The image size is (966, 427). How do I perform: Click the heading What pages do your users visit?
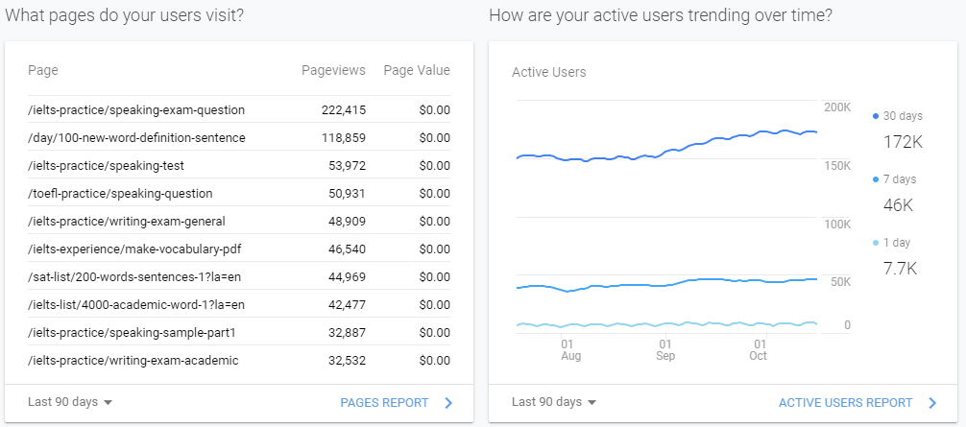click(x=124, y=15)
